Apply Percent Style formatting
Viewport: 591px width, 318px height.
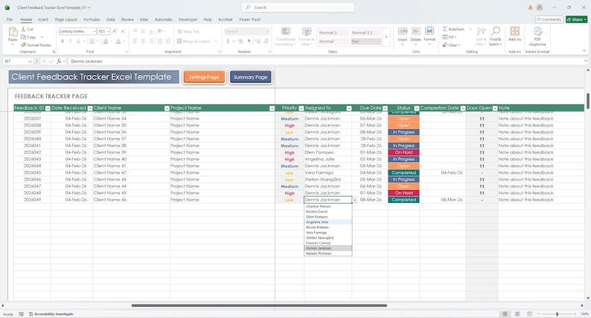[x=240, y=41]
